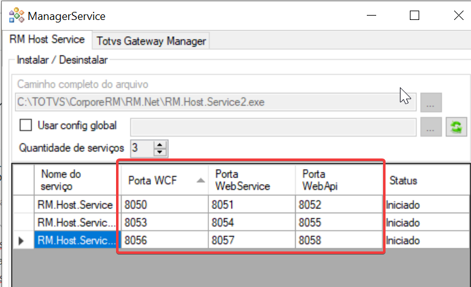
Task: Click the Quantidade de serviços number field
Action: (x=142, y=148)
